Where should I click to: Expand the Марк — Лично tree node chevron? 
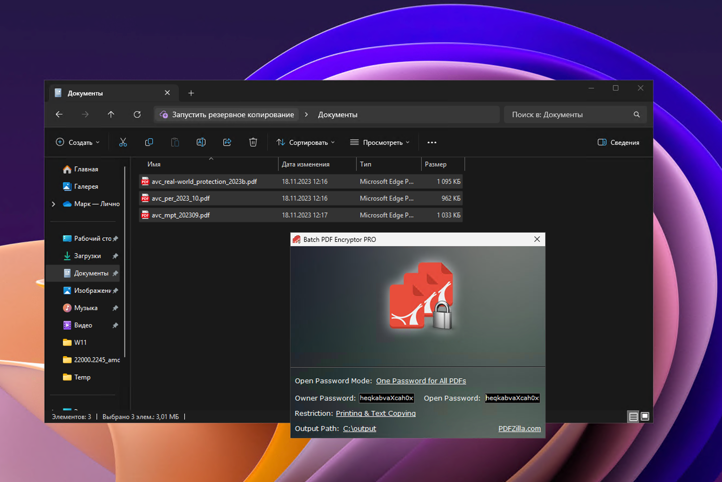coord(53,204)
